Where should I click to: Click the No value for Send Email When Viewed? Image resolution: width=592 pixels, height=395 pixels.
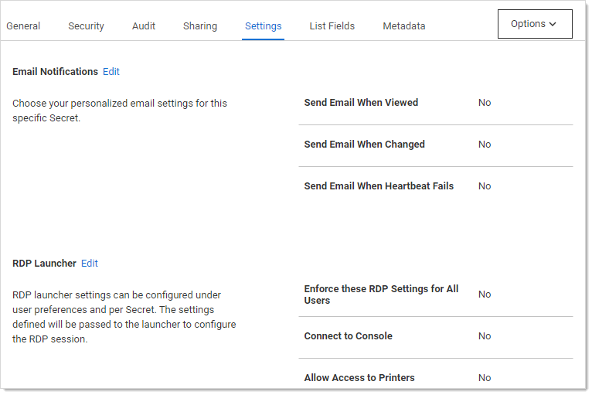[x=485, y=103]
